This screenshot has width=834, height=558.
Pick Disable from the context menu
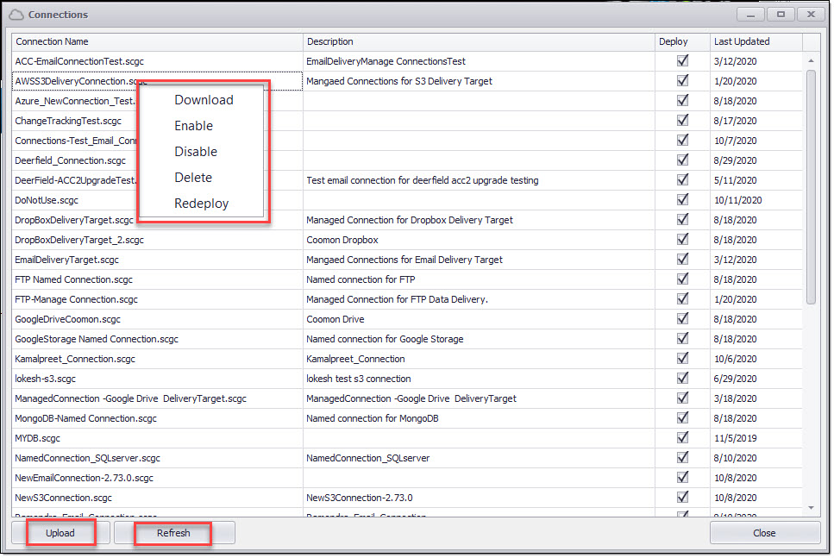[x=196, y=152]
